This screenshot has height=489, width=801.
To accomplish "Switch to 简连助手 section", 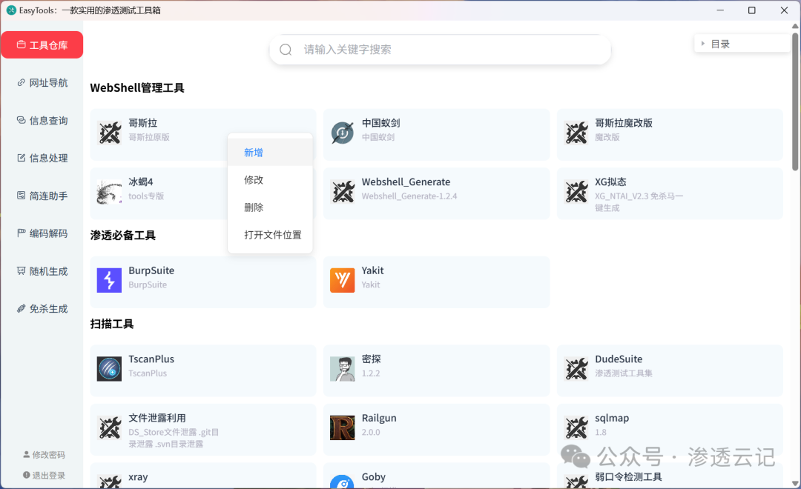I will [42, 196].
